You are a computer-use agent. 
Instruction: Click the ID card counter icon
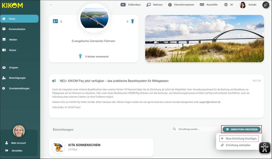coord(55,21)
